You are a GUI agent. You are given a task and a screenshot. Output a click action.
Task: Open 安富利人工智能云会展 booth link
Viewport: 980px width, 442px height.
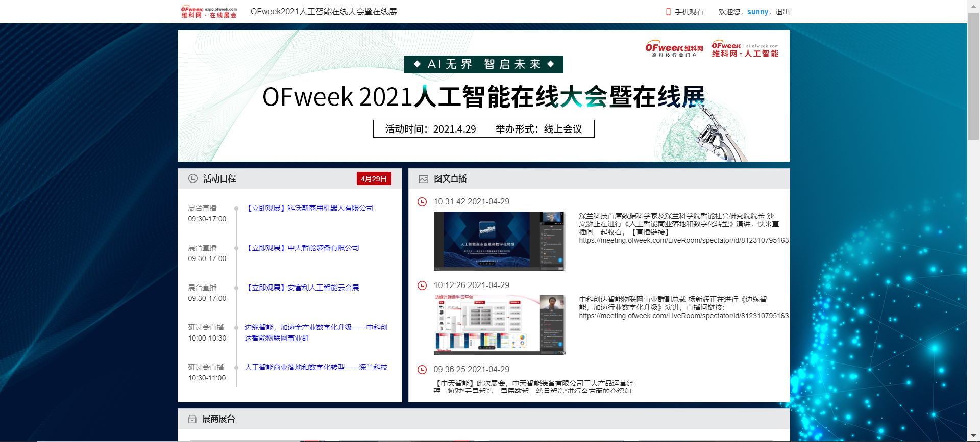point(302,288)
